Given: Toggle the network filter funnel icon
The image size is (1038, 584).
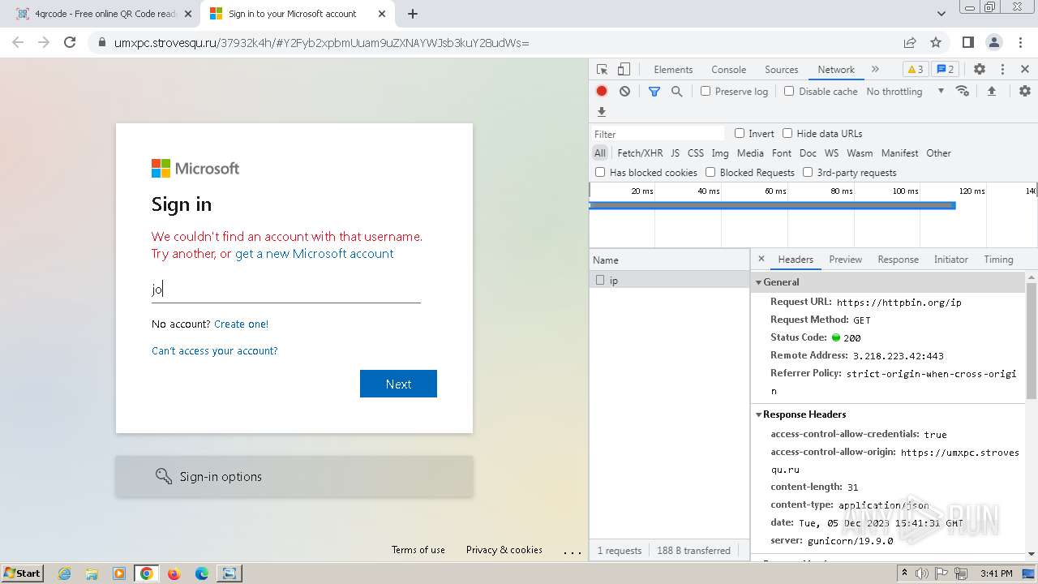Looking at the screenshot, I should (654, 92).
